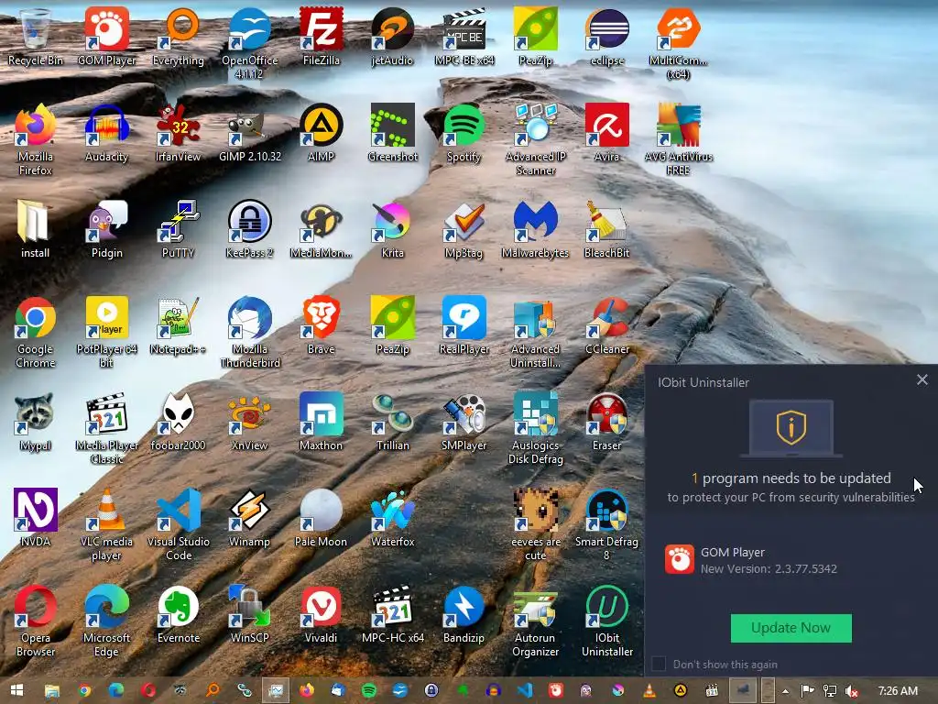Select the jetAudio desktop shortcut

(392, 36)
